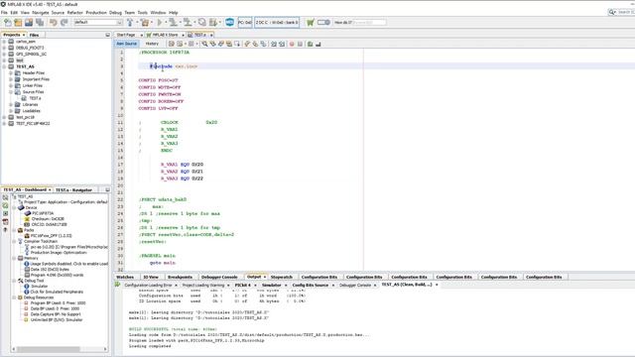Open the MPLAB Code Configurator icon
The height and width of the screenshot is (357, 635).
pos(229,22)
